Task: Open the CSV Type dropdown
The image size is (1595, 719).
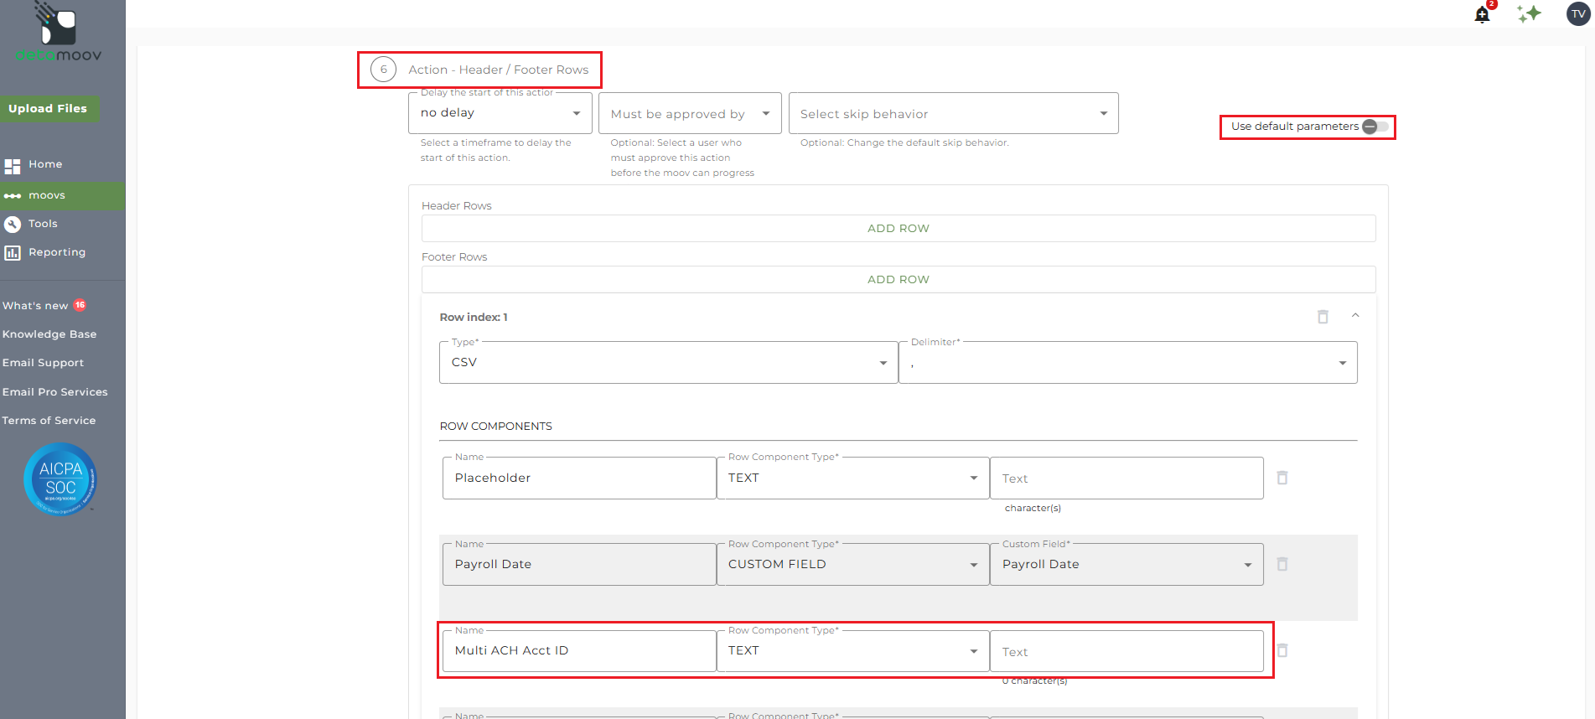Action: coord(668,362)
